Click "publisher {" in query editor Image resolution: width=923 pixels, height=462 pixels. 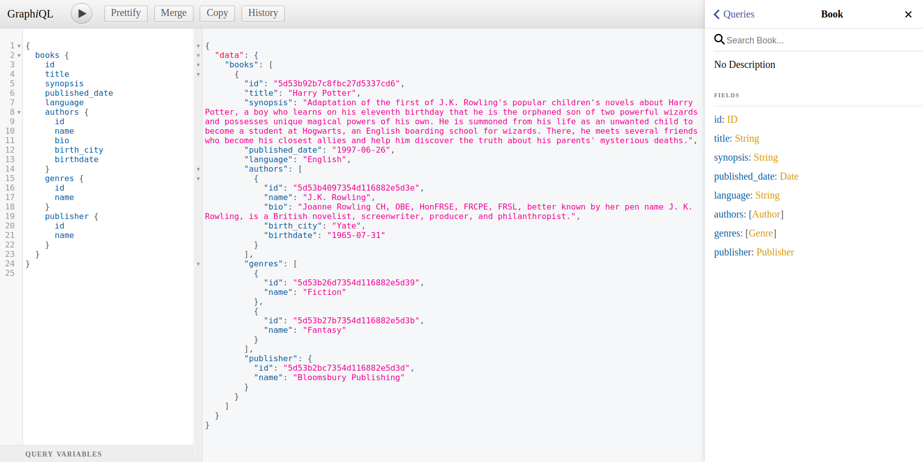tap(71, 217)
